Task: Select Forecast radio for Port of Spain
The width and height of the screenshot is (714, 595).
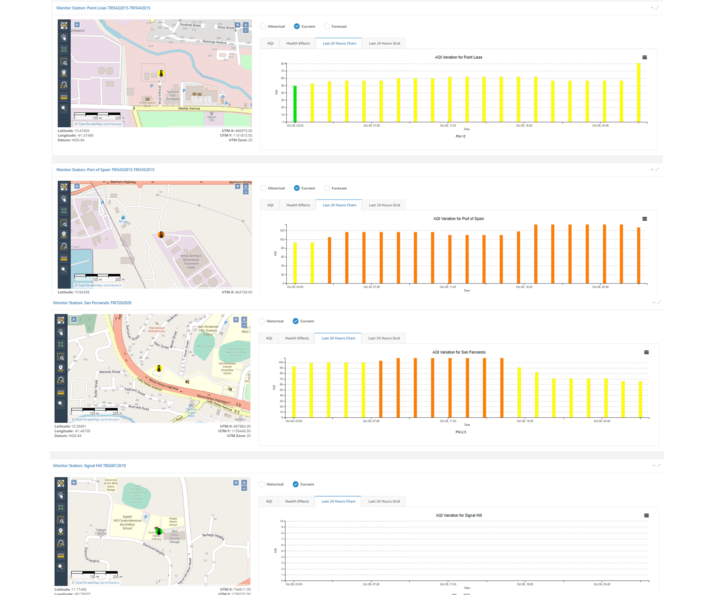Action: pos(327,188)
